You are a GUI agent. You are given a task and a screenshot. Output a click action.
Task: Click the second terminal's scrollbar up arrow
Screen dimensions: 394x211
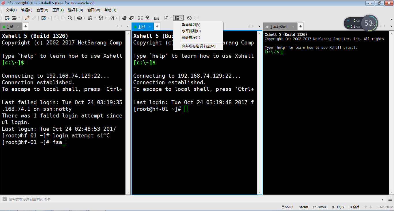[260, 33]
